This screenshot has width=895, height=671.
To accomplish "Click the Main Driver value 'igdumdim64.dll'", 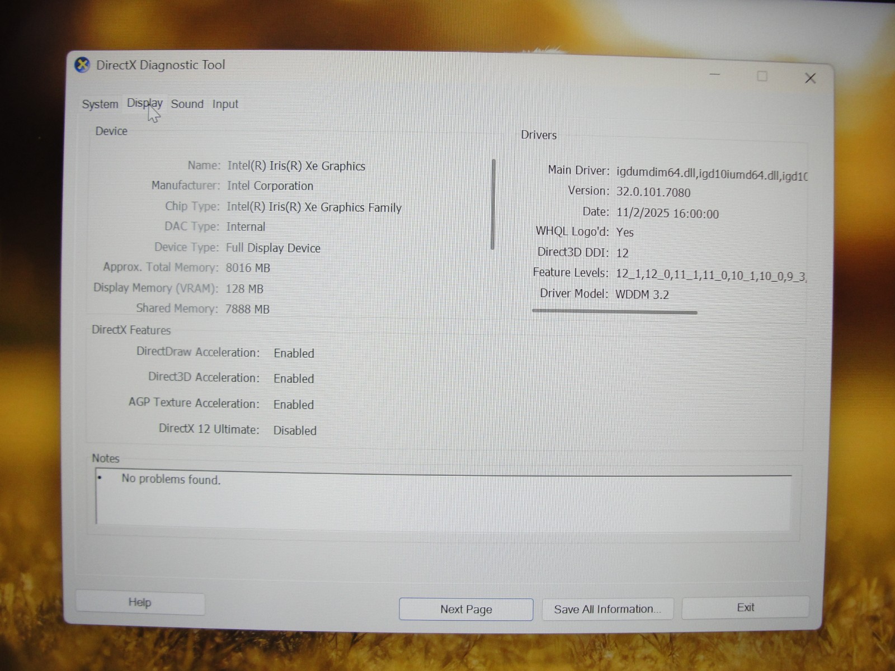I will pyautogui.click(x=656, y=173).
